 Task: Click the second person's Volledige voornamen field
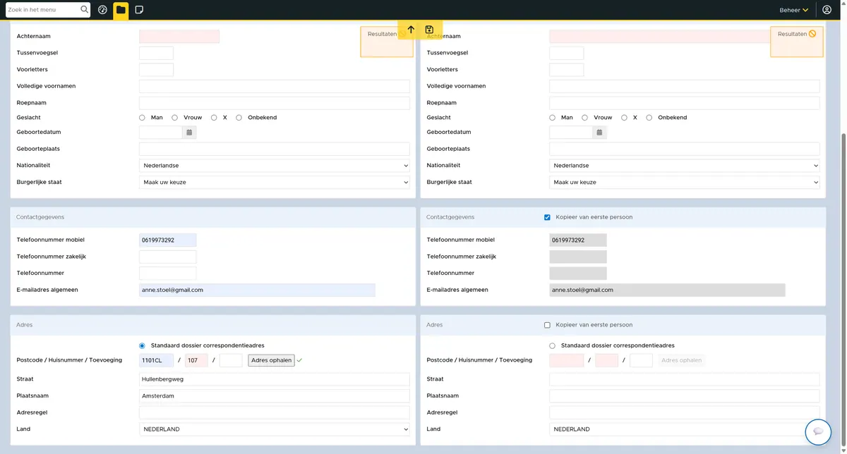pos(685,86)
